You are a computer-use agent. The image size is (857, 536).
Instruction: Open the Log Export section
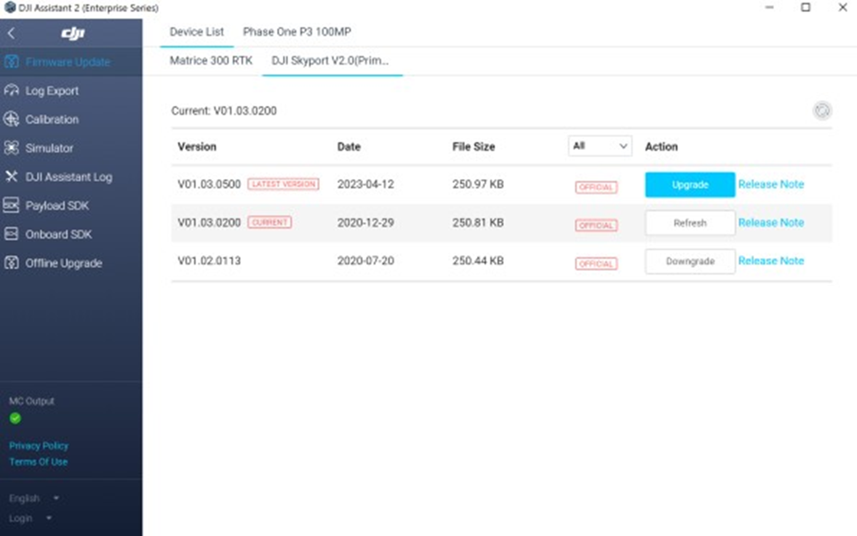(x=71, y=90)
